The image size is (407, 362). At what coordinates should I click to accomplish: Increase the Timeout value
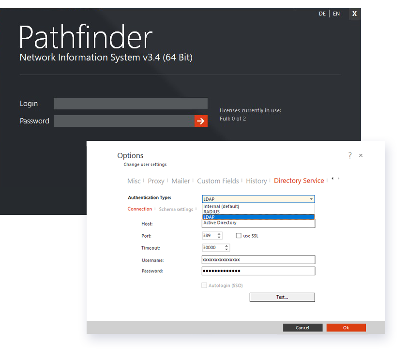(226, 246)
